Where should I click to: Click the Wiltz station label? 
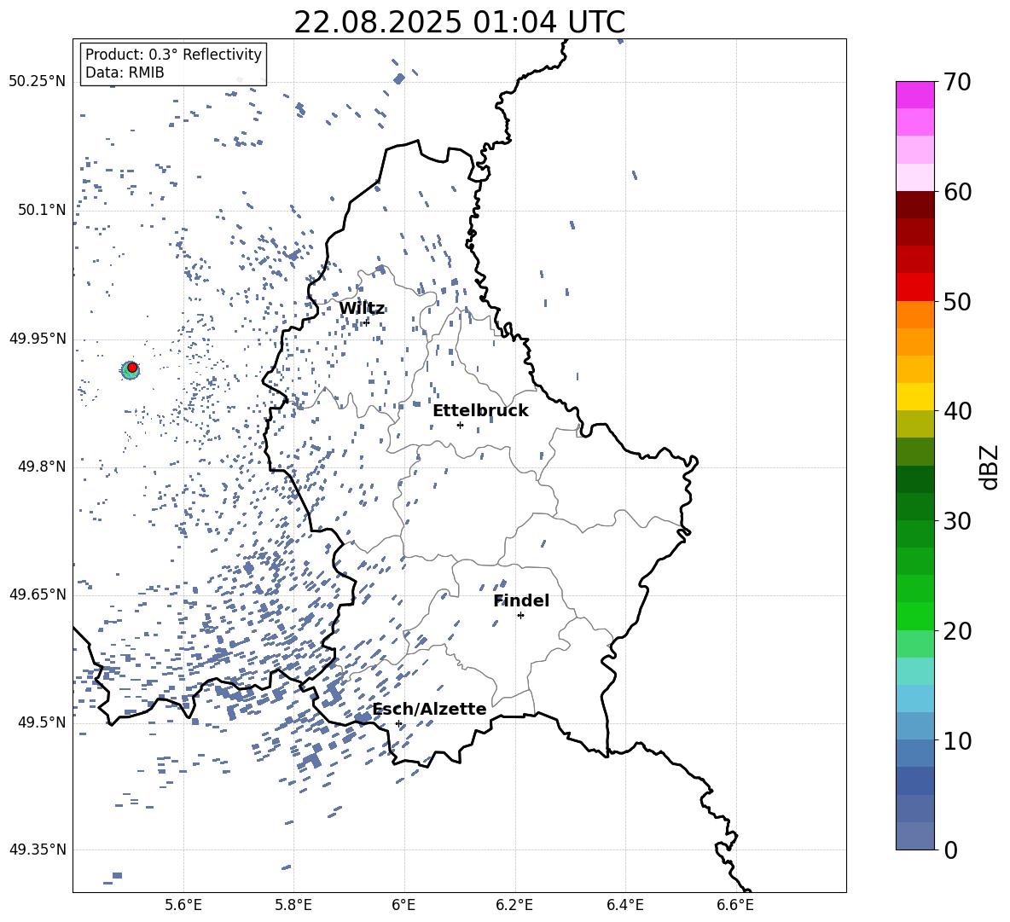pyautogui.click(x=362, y=309)
